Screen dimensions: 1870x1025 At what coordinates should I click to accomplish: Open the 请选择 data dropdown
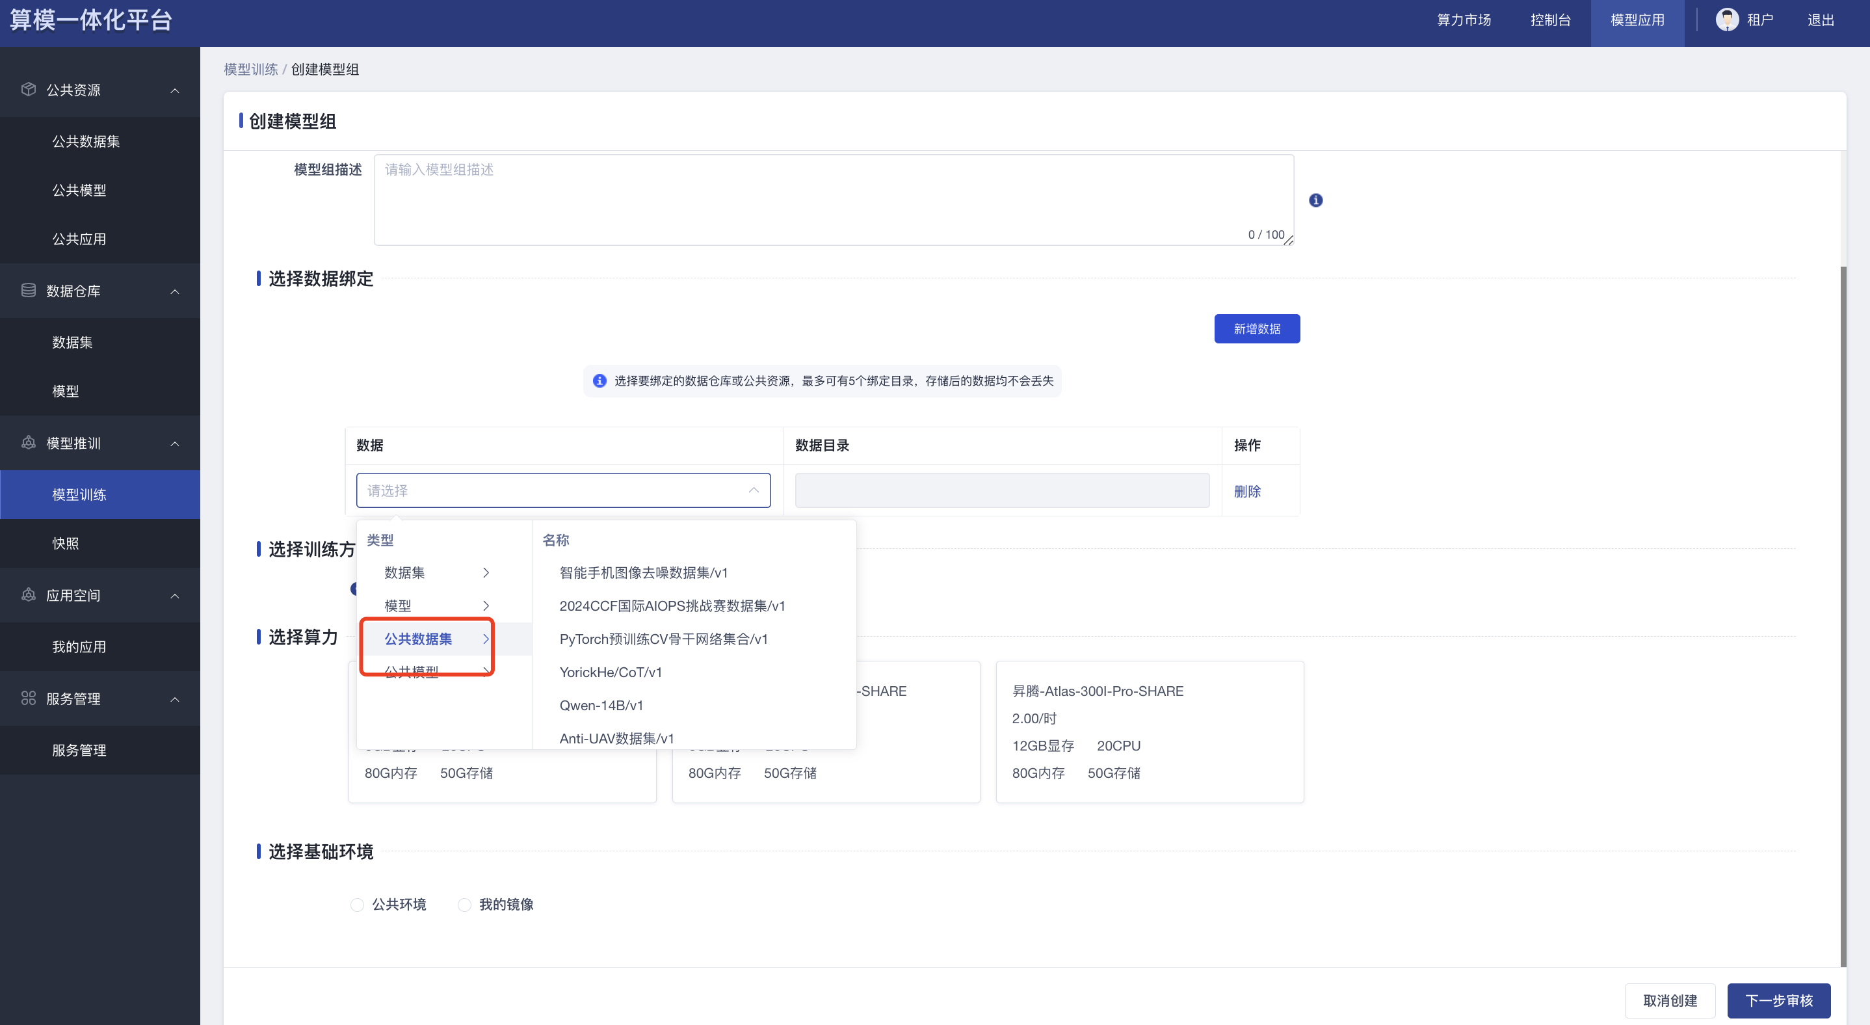[562, 491]
